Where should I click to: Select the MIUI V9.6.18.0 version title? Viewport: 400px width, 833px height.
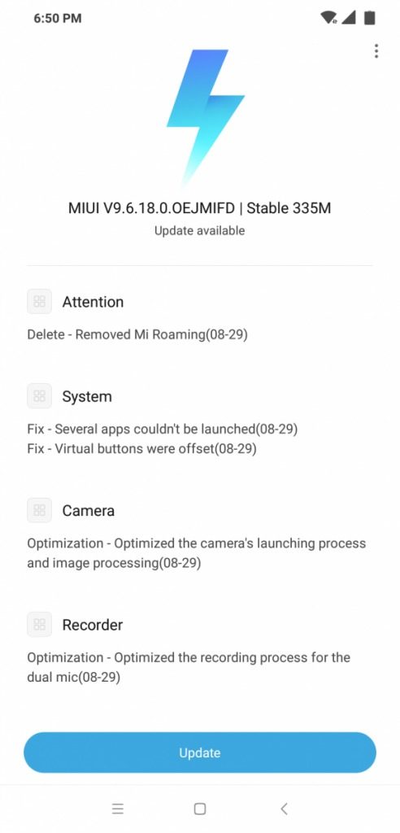pyautogui.click(x=200, y=207)
